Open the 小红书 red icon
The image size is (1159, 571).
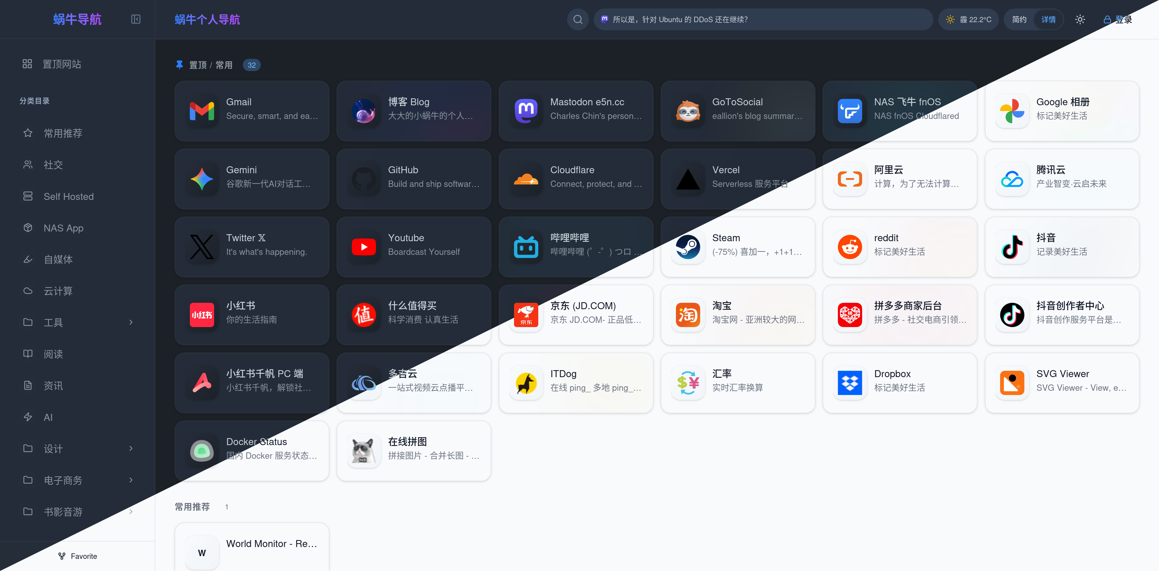(202, 315)
